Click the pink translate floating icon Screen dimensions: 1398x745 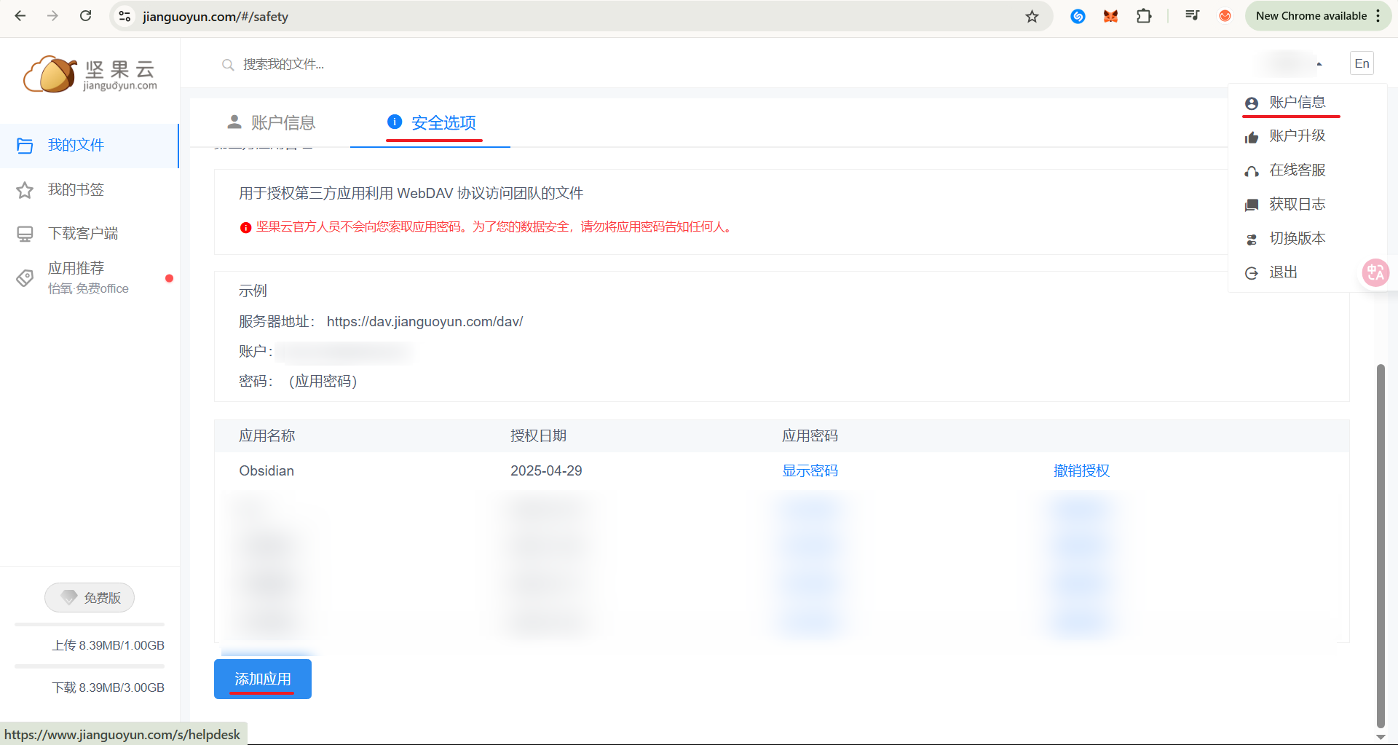coord(1375,273)
